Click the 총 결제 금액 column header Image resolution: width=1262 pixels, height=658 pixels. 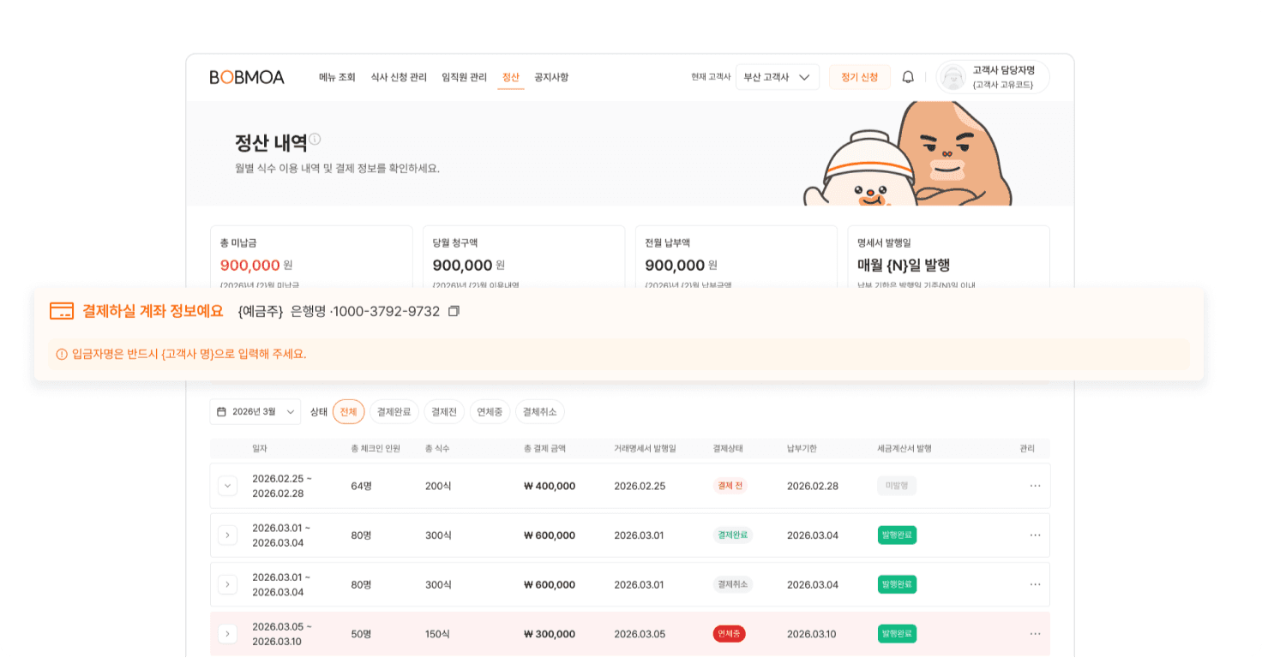tap(544, 448)
